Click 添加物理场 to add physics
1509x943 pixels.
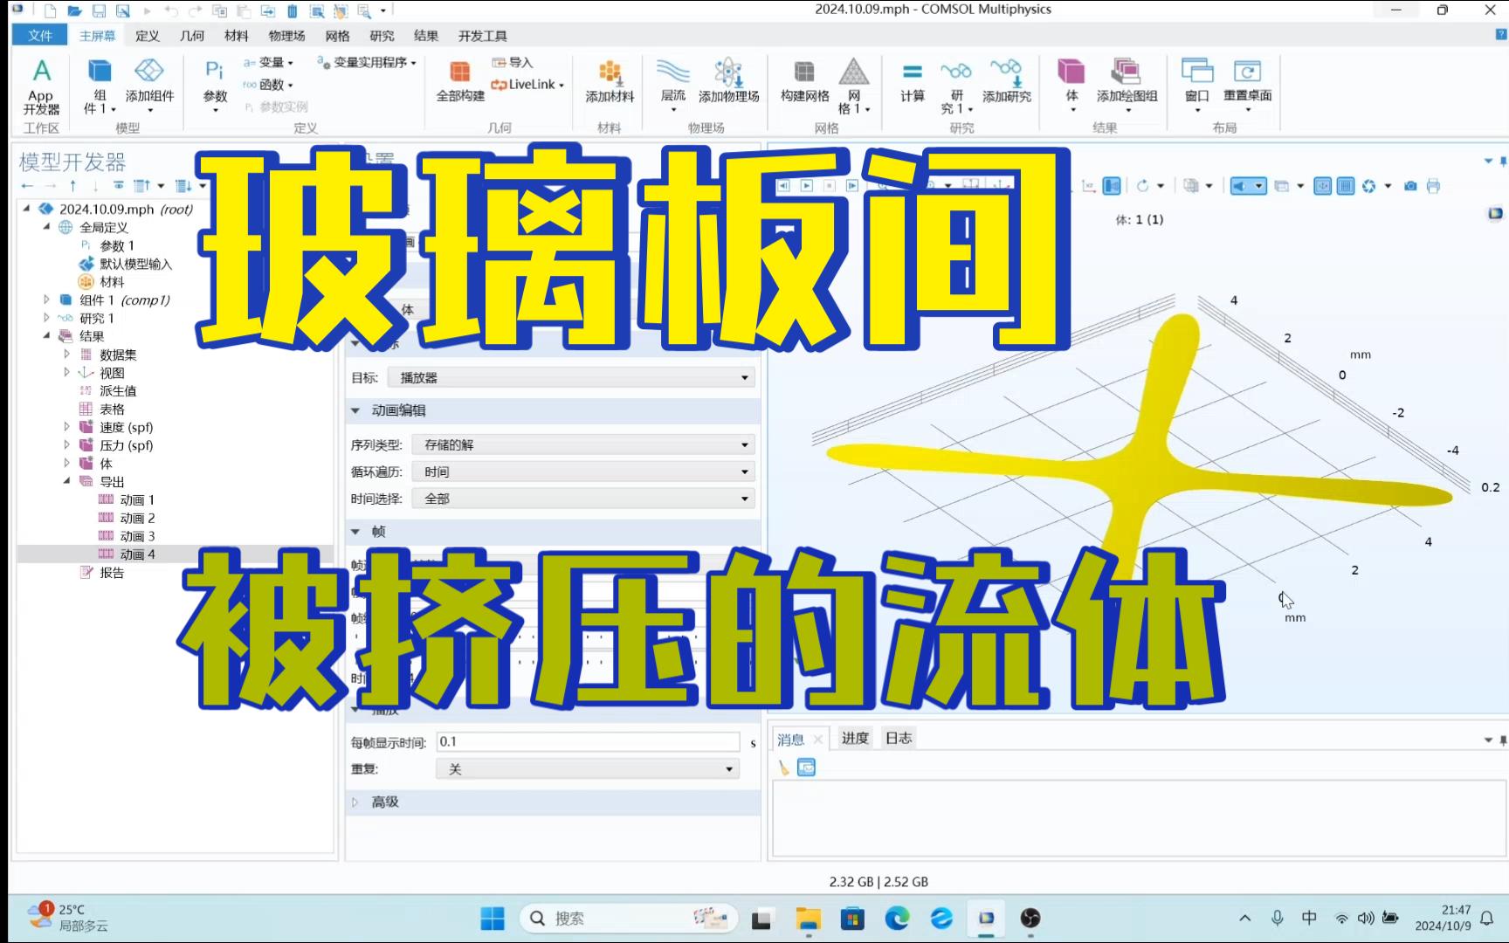click(x=727, y=83)
